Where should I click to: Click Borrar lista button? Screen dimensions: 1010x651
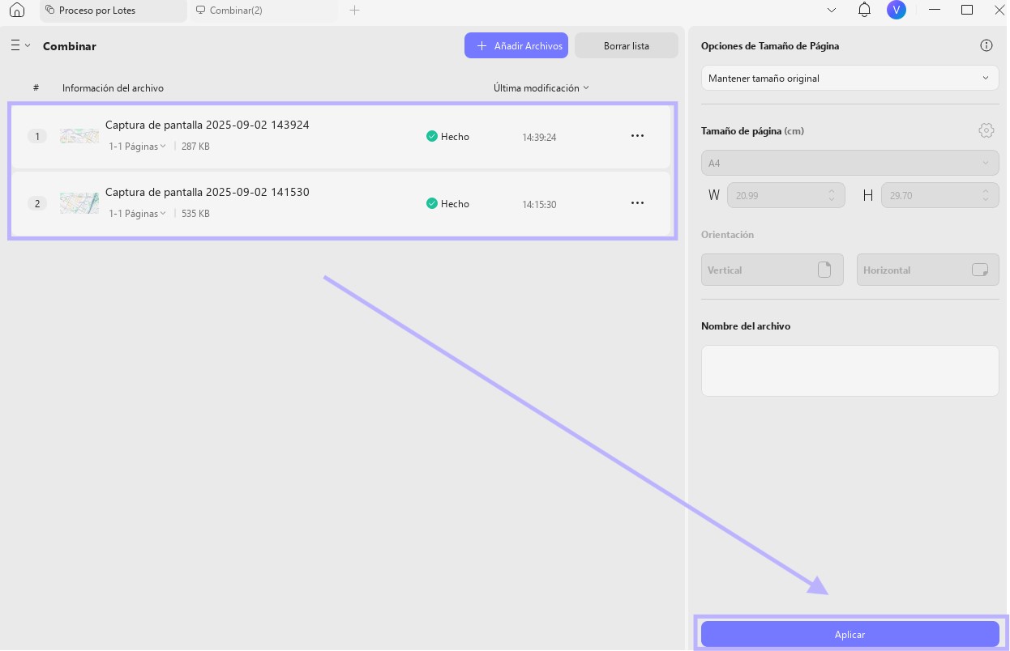point(627,46)
